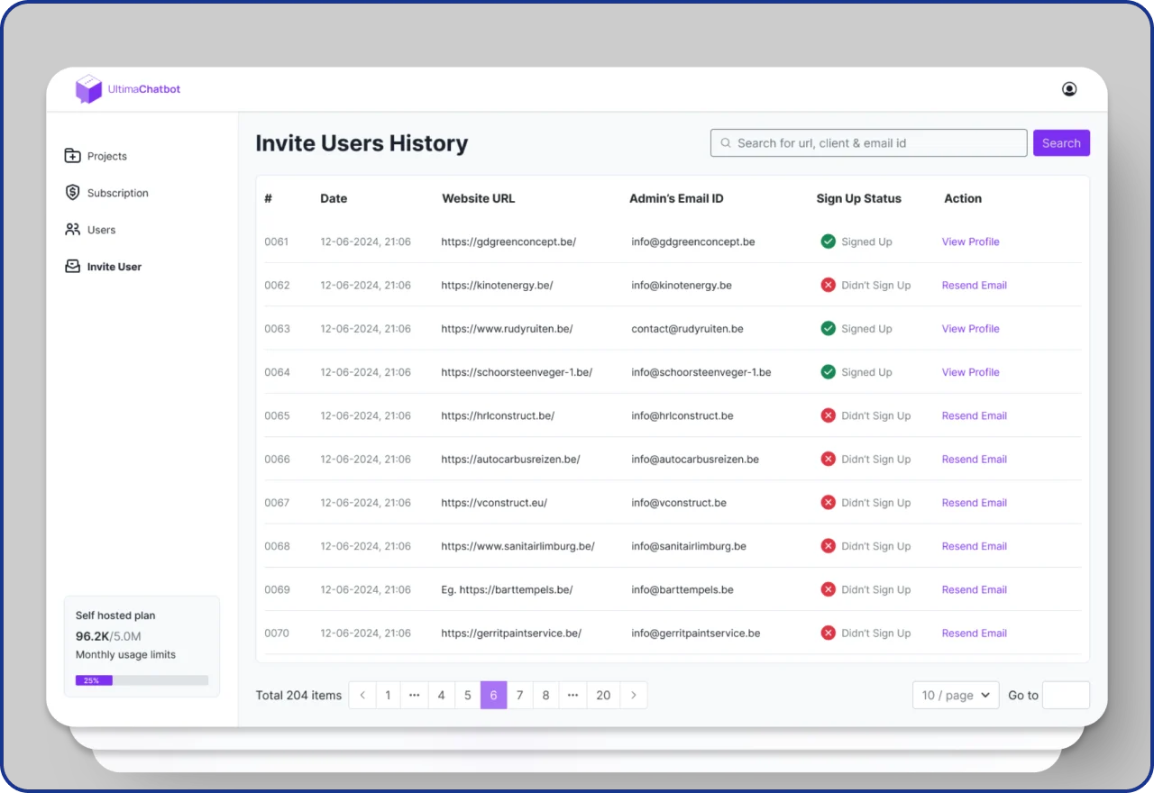Screen dimensions: 1154x793
Task: Click the red cross icon for row 0070
Action: 828,633
